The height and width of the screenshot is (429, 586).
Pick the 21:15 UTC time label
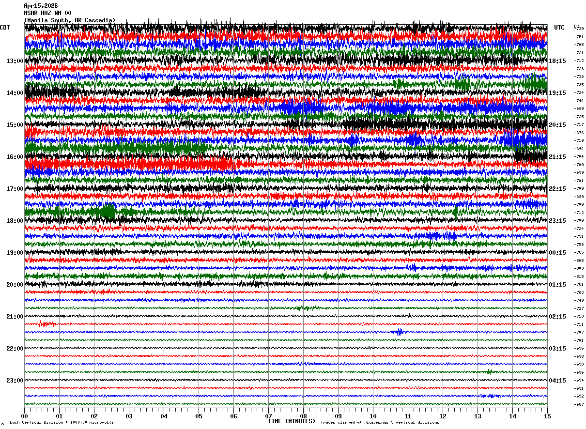[557, 157]
